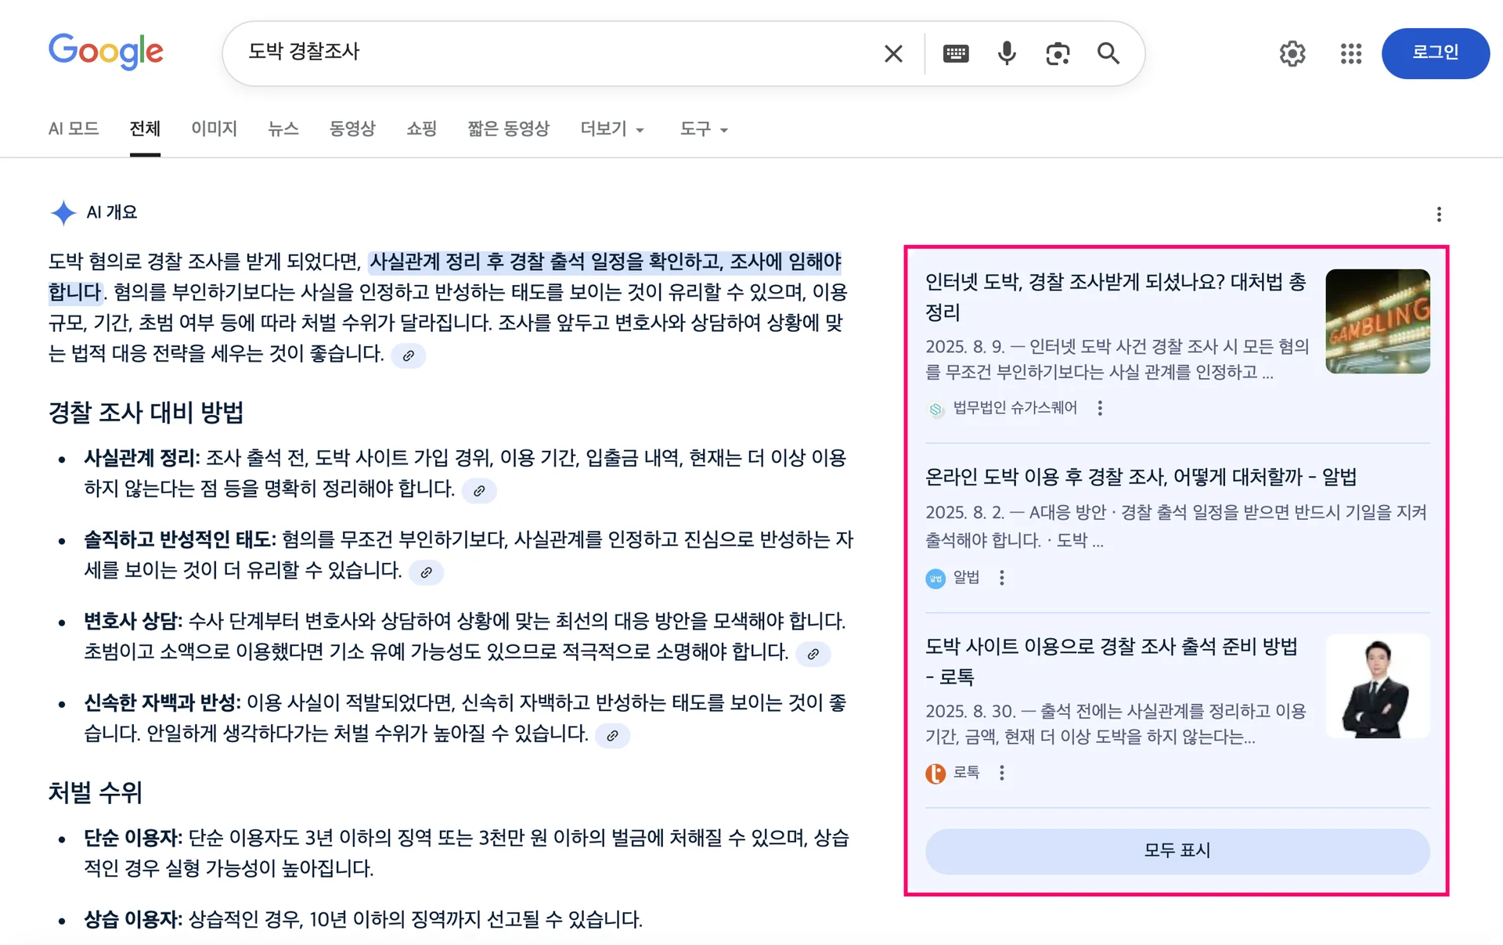Viewport: 1503px width, 945px height.
Task: Switch to the 이미지 tab
Action: click(214, 128)
